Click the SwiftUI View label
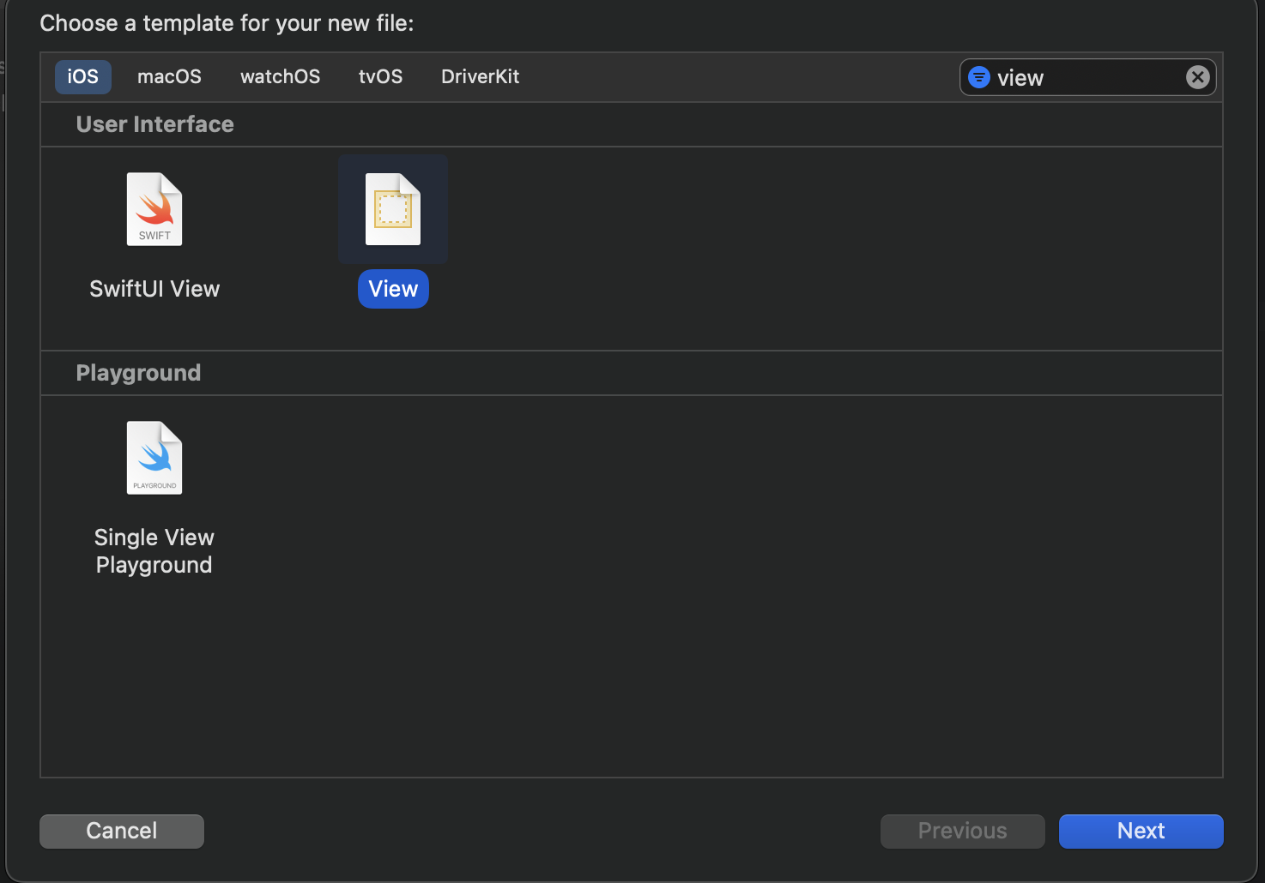1265x883 pixels. (154, 289)
